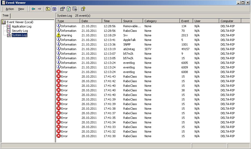The height and width of the screenshot is (149, 251).
Task: Click the AppleTalk source cell
Action: (129, 40)
